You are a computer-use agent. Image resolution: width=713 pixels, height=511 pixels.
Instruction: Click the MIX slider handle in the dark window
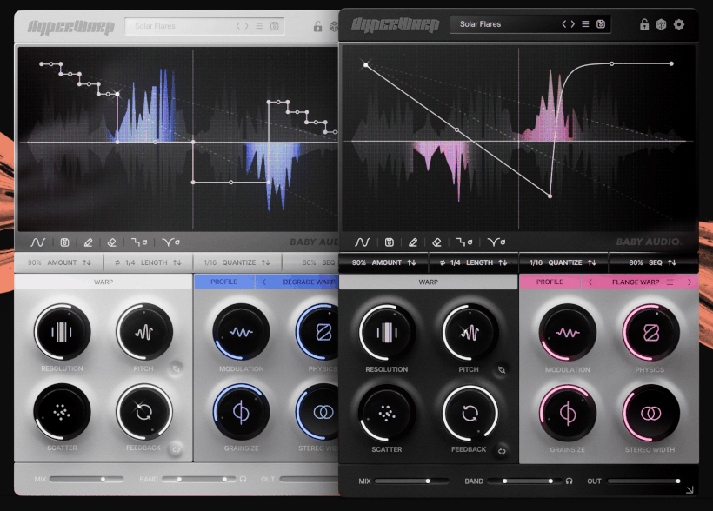[428, 481]
